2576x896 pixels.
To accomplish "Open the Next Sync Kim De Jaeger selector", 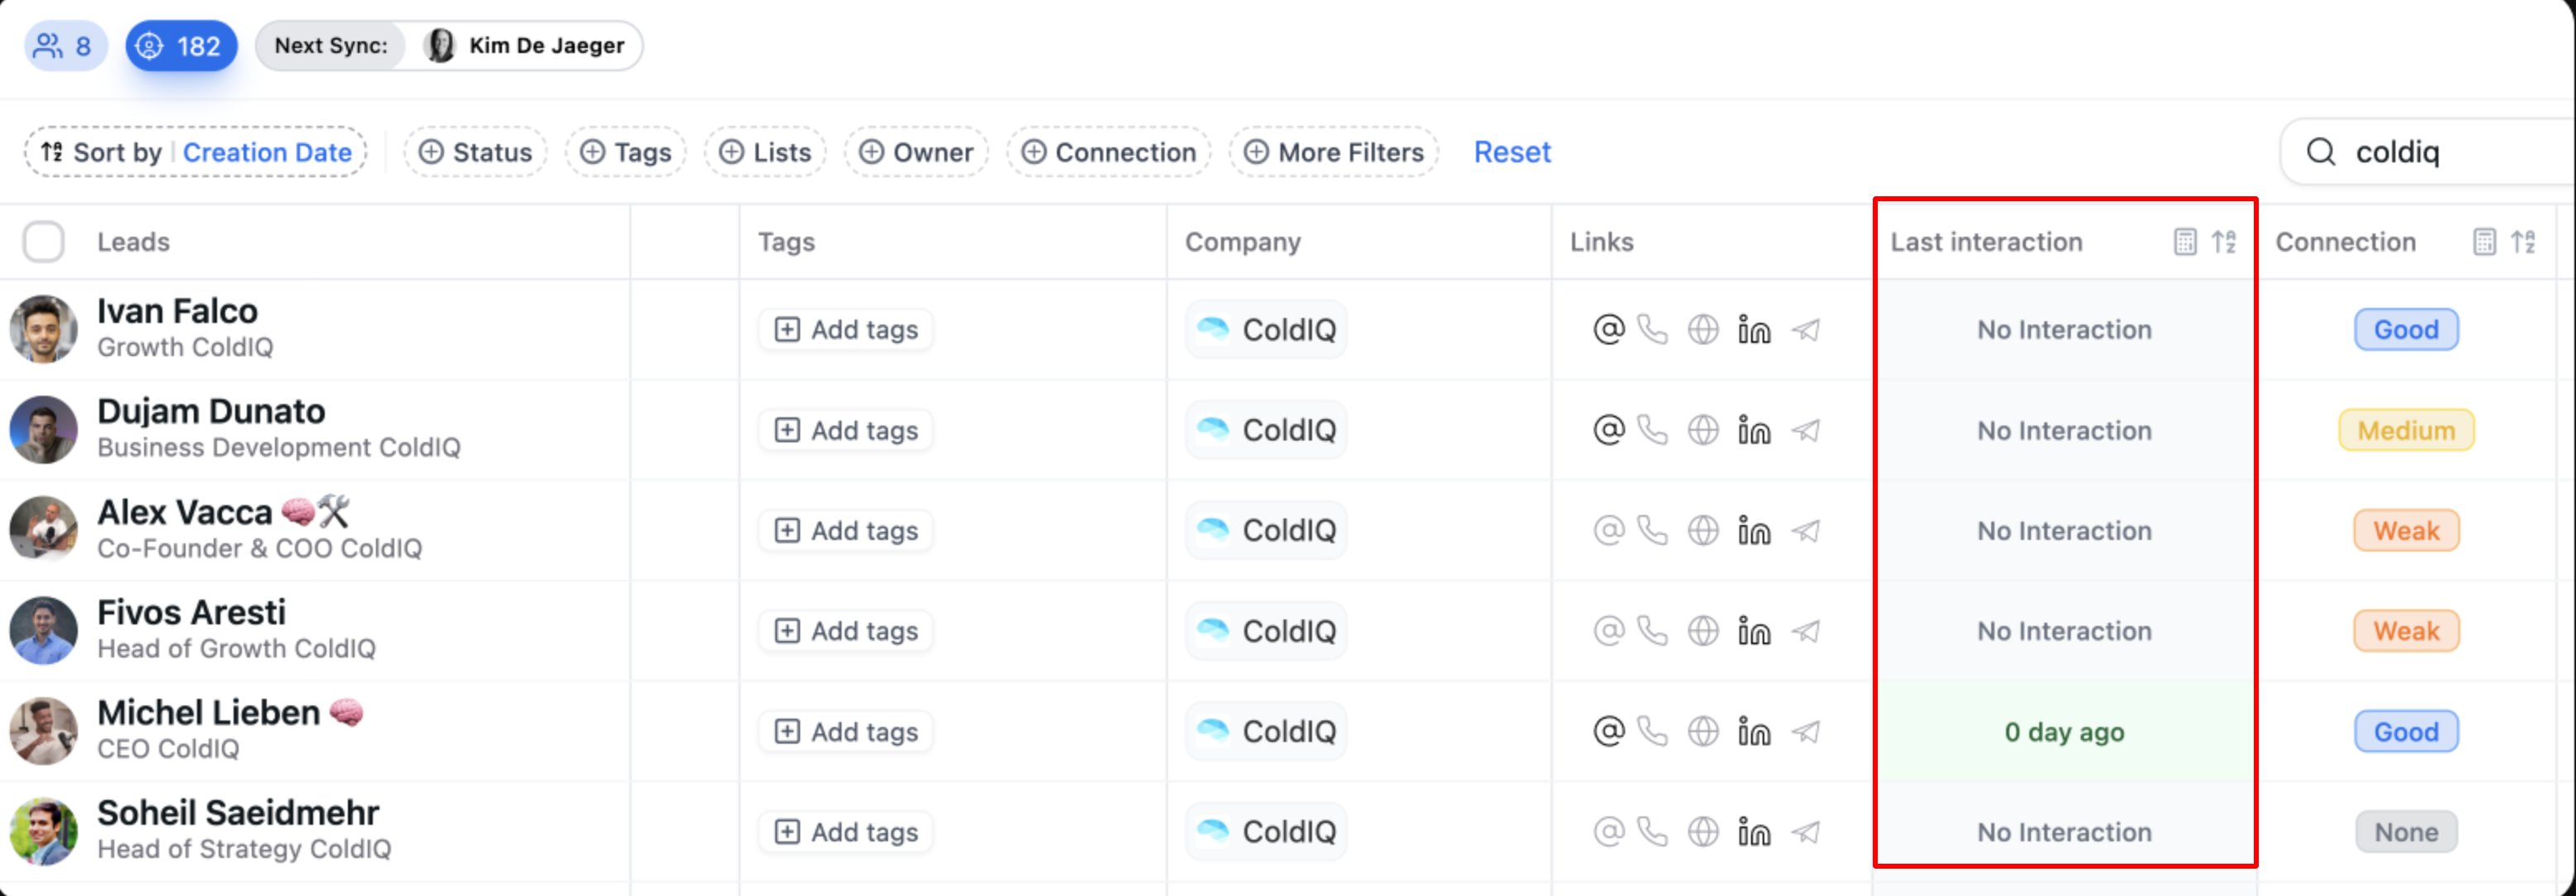I will (x=449, y=46).
